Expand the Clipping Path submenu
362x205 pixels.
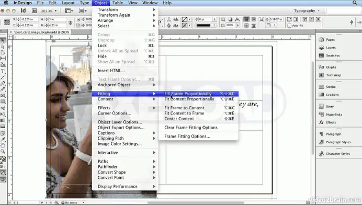[125, 138]
